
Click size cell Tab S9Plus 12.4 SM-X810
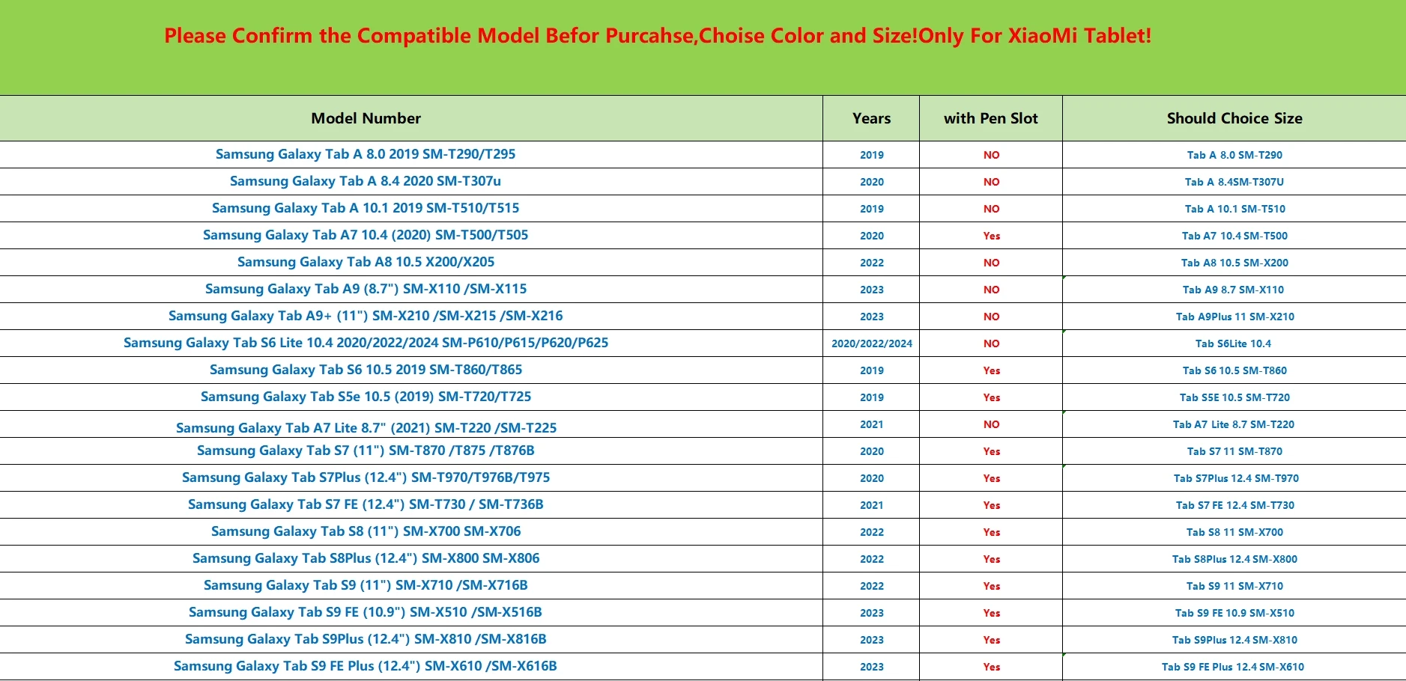1234,640
